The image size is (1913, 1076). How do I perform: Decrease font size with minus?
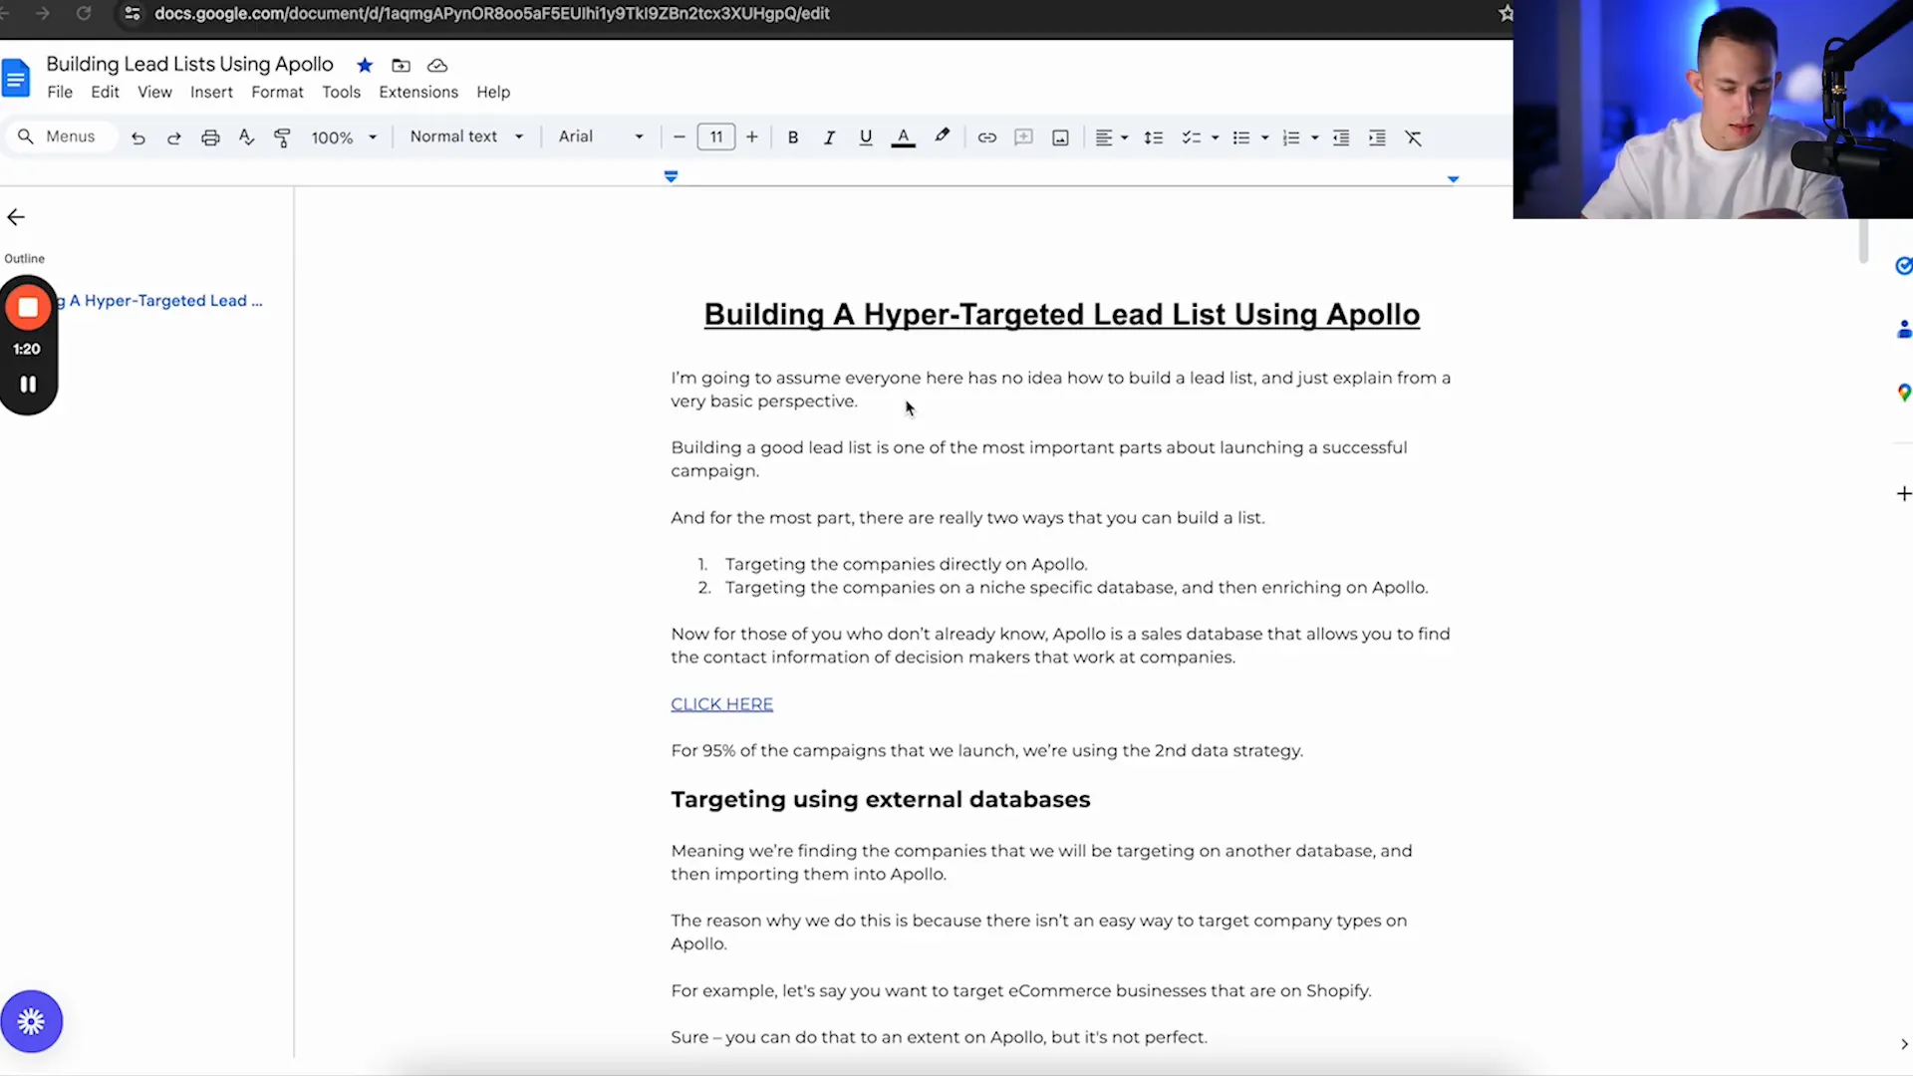click(x=680, y=137)
